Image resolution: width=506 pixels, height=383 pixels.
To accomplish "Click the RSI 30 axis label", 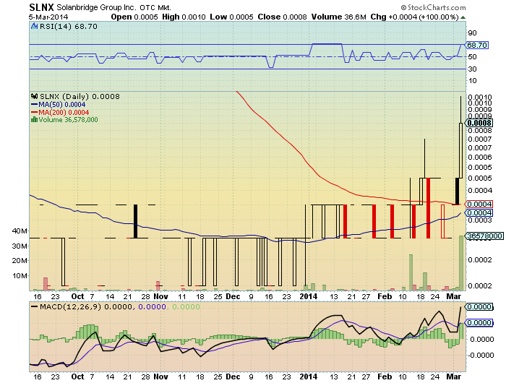I will pyautogui.click(x=472, y=69).
